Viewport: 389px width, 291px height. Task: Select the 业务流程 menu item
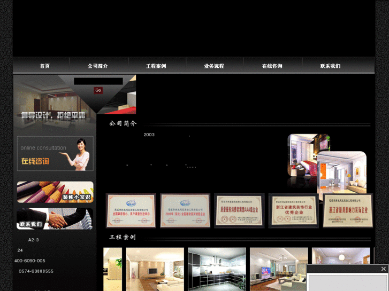tap(214, 66)
